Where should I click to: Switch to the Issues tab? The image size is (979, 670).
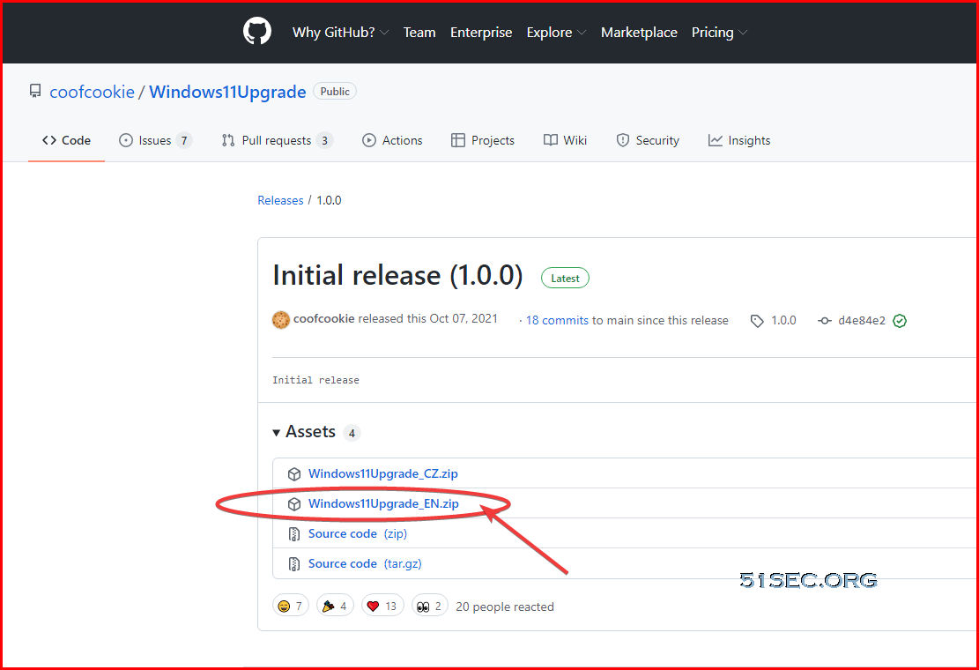click(x=155, y=140)
